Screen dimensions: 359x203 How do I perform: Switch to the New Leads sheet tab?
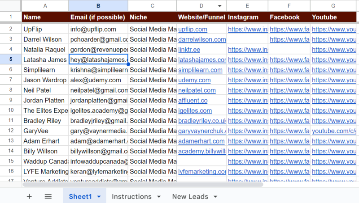coord(190,197)
